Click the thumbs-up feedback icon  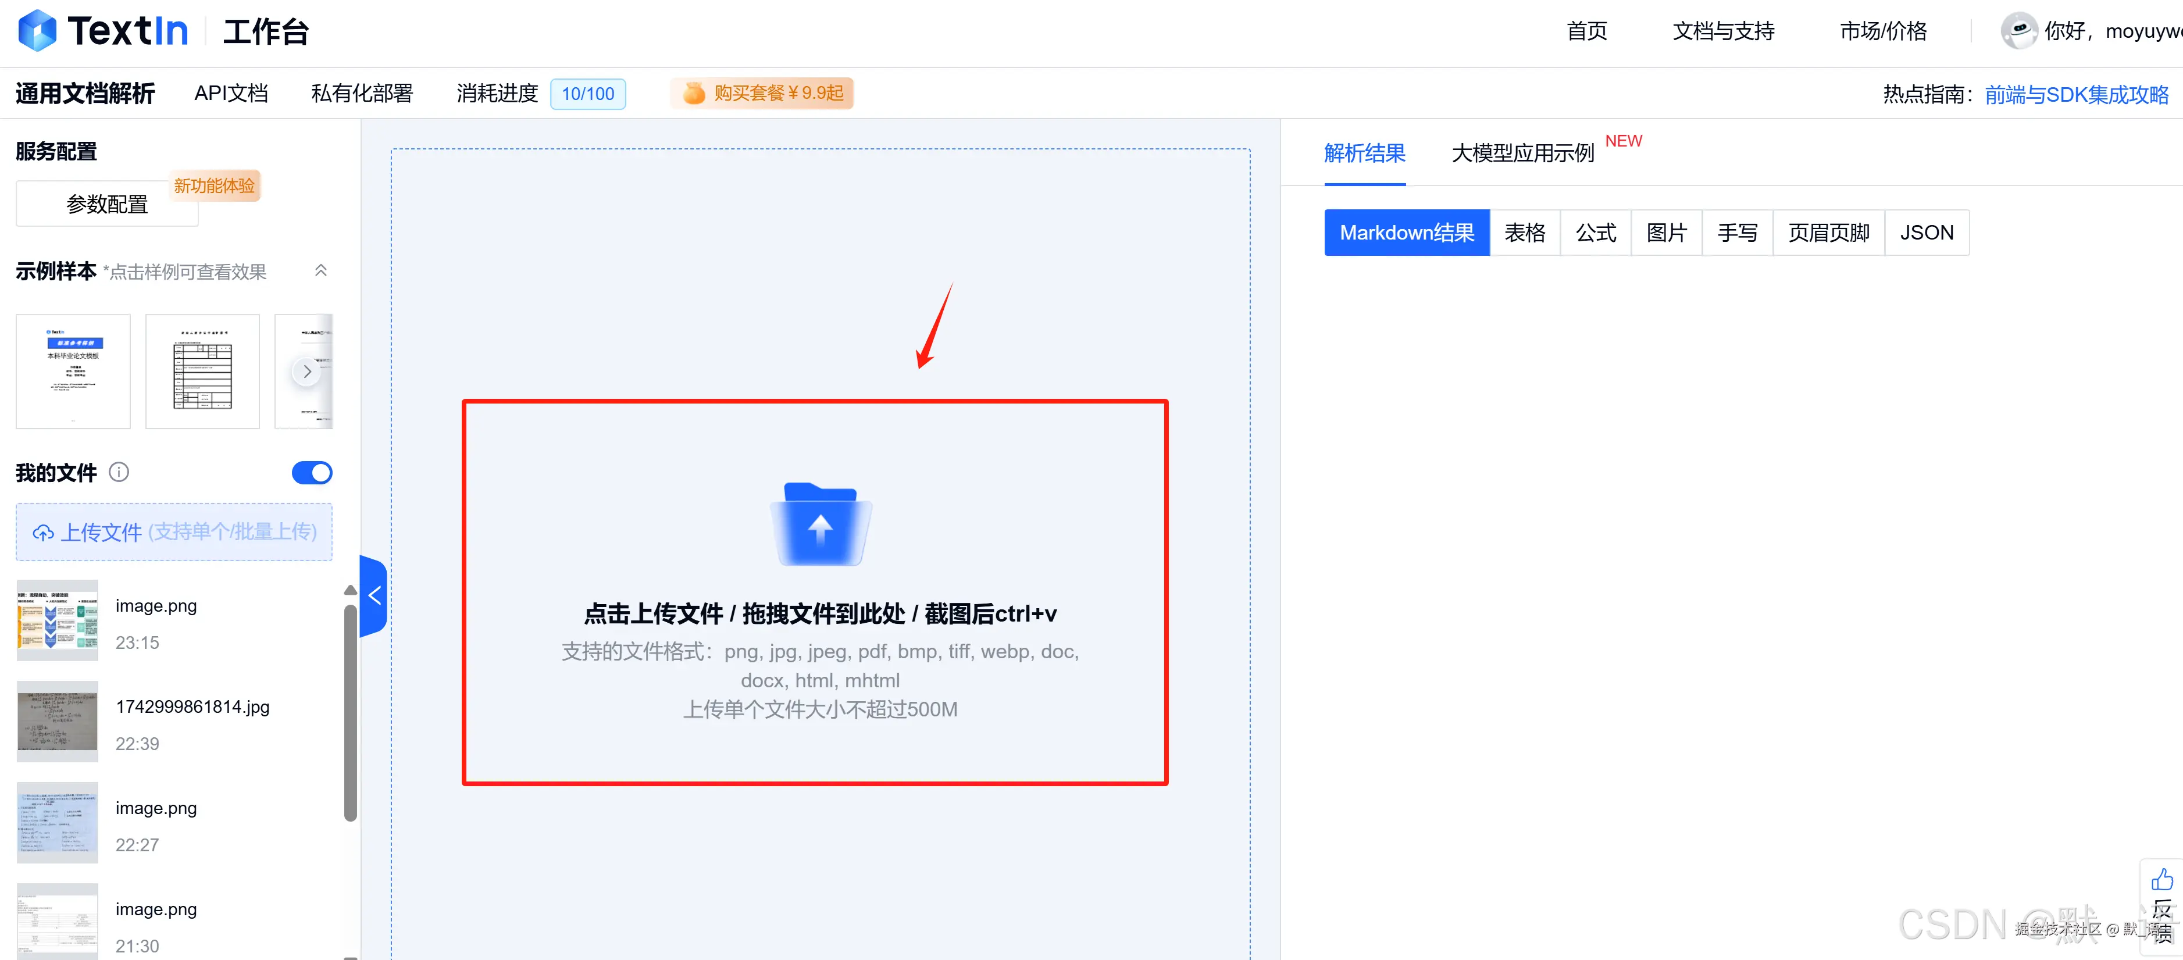point(2162,879)
